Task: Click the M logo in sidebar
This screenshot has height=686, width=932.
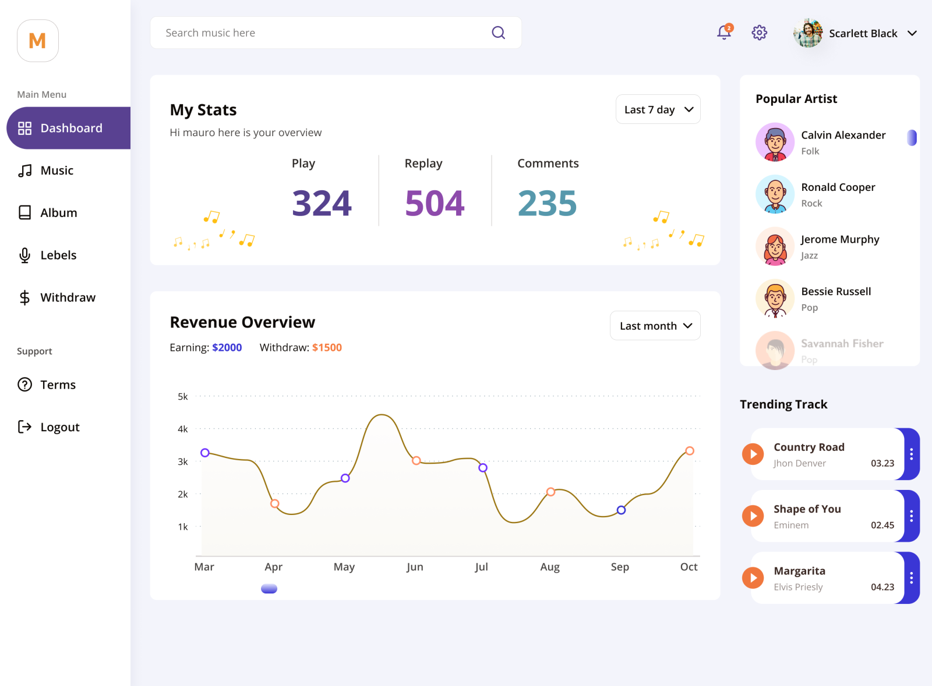Action: [38, 41]
